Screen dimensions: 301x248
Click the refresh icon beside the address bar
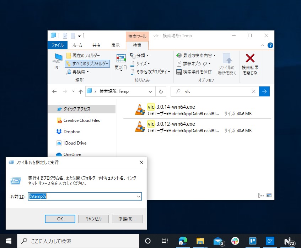161,91
